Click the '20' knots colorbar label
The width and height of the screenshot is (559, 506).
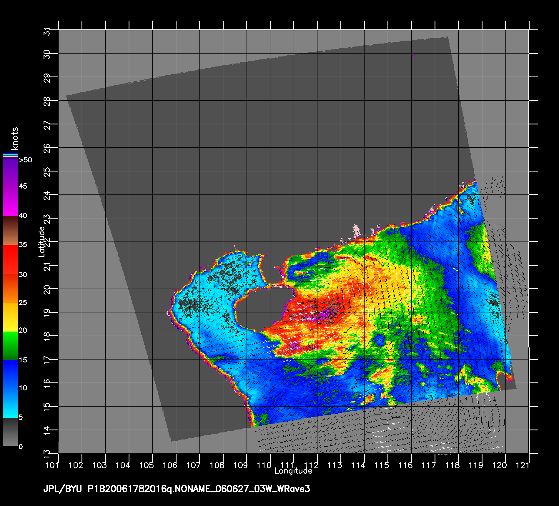23,330
